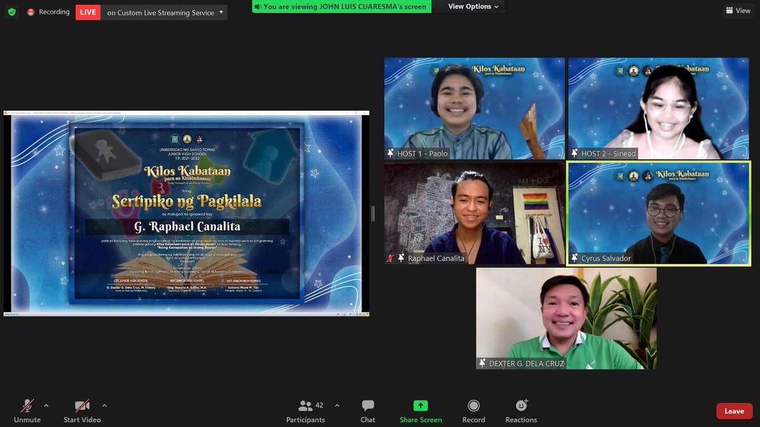The height and width of the screenshot is (427, 760).
Task: Click the pin icon beside HOST 1 - Paolo
Action: (x=391, y=154)
